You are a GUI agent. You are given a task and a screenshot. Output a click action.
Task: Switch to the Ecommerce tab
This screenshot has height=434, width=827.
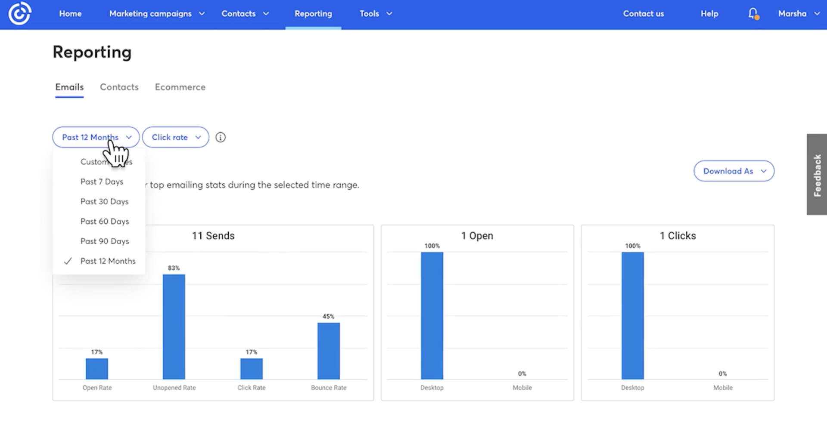pyautogui.click(x=180, y=87)
